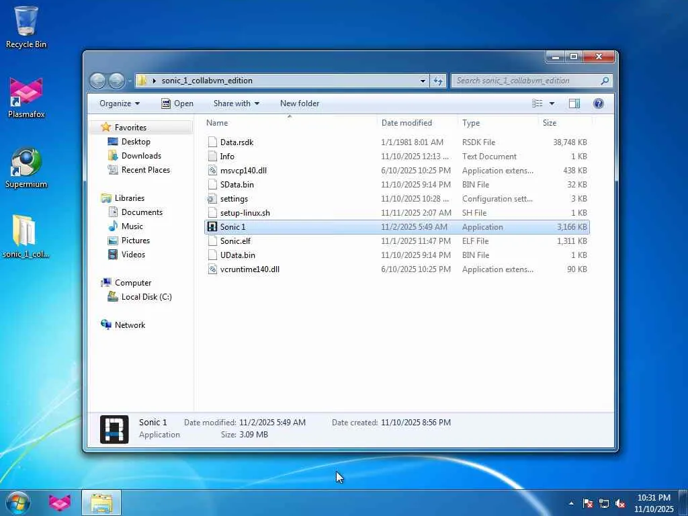This screenshot has width=688, height=516.
Task: Click the Open toolbar button
Action: pos(177,103)
